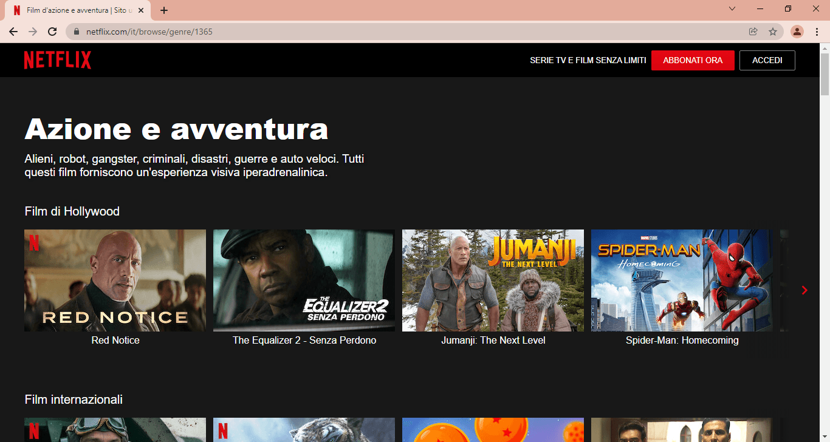Viewport: 830px width, 442px height.
Task: Open the first Film internazionali thumbnail with pilot
Action: click(x=115, y=430)
